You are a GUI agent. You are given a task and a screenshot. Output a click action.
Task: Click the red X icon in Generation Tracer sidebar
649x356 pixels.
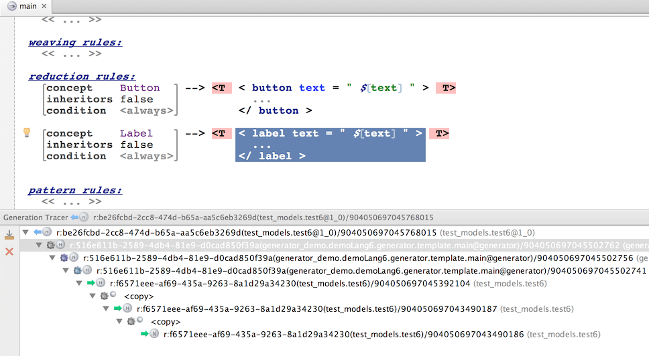coord(9,252)
